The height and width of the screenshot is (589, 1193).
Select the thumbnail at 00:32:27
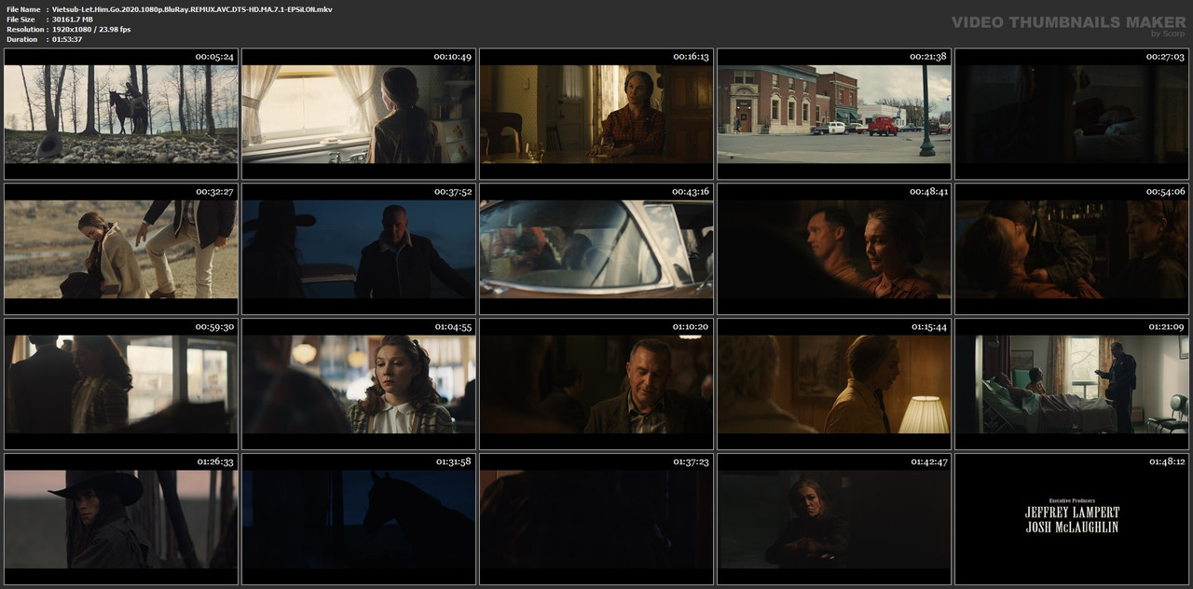tap(121, 249)
